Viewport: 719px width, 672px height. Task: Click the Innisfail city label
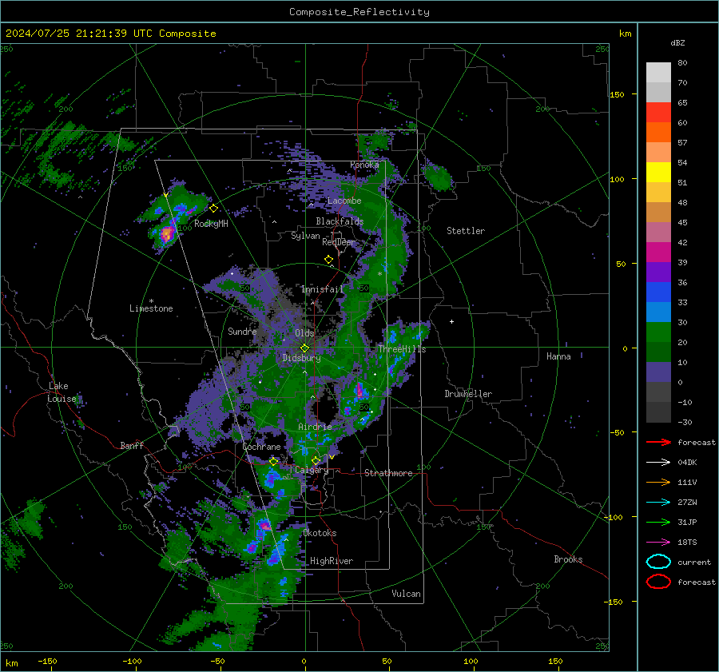click(x=323, y=289)
